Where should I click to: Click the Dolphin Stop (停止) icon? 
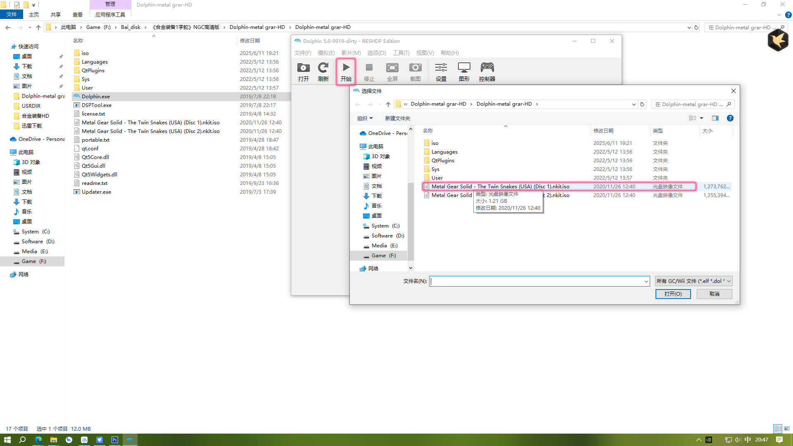[369, 72]
